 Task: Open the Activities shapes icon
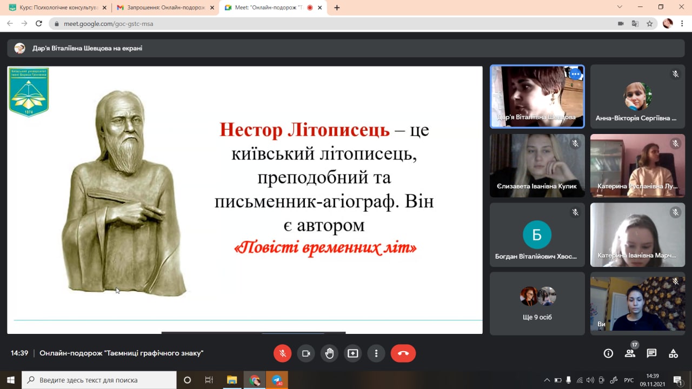pyautogui.click(x=673, y=353)
